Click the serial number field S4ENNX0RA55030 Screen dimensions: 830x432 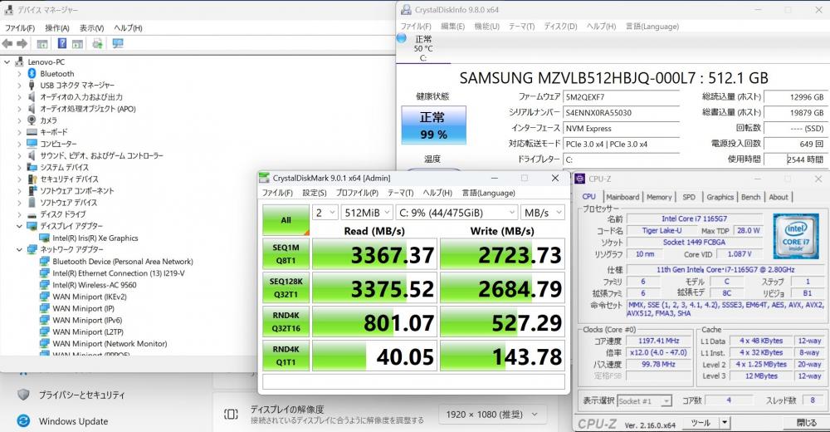622,112
